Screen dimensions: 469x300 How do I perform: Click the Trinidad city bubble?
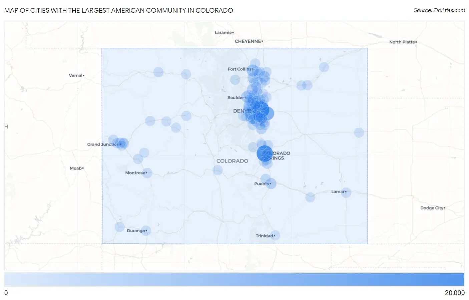[x=275, y=236]
